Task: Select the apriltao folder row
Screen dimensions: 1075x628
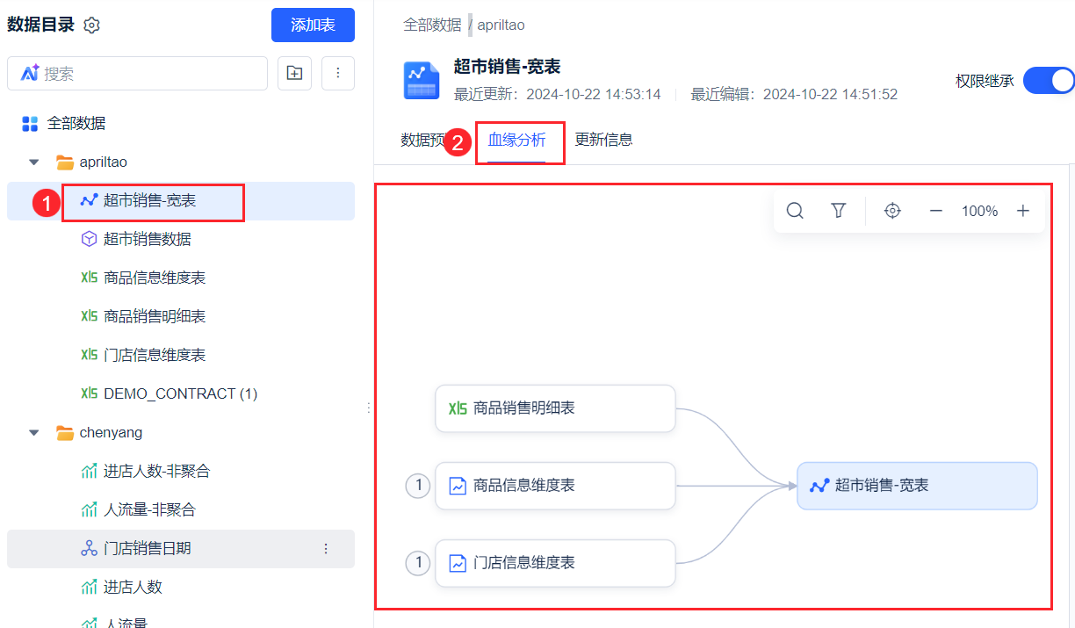Action: click(181, 162)
